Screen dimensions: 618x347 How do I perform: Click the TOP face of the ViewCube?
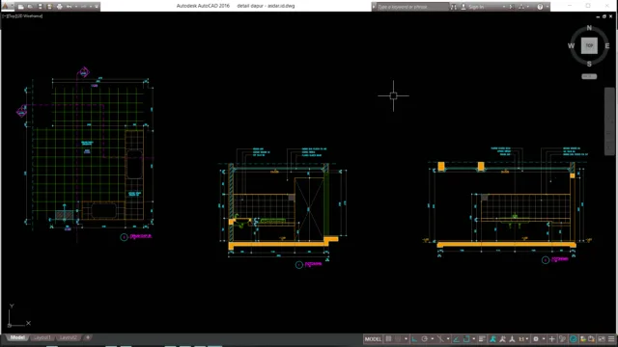(589, 45)
